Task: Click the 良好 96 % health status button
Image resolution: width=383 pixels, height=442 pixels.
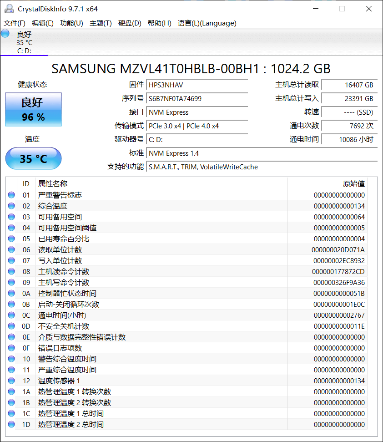Action: click(33, 109)
